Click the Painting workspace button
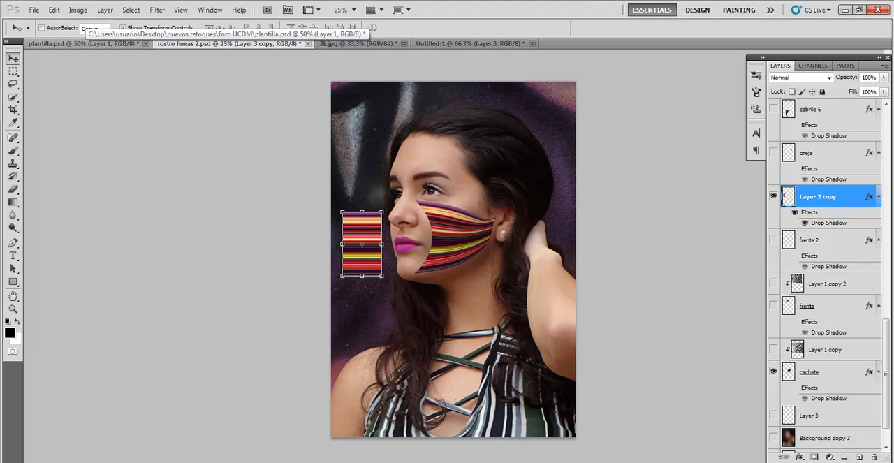Image resolution: width=894 pixels, height=463 pixels. [739, 10]
